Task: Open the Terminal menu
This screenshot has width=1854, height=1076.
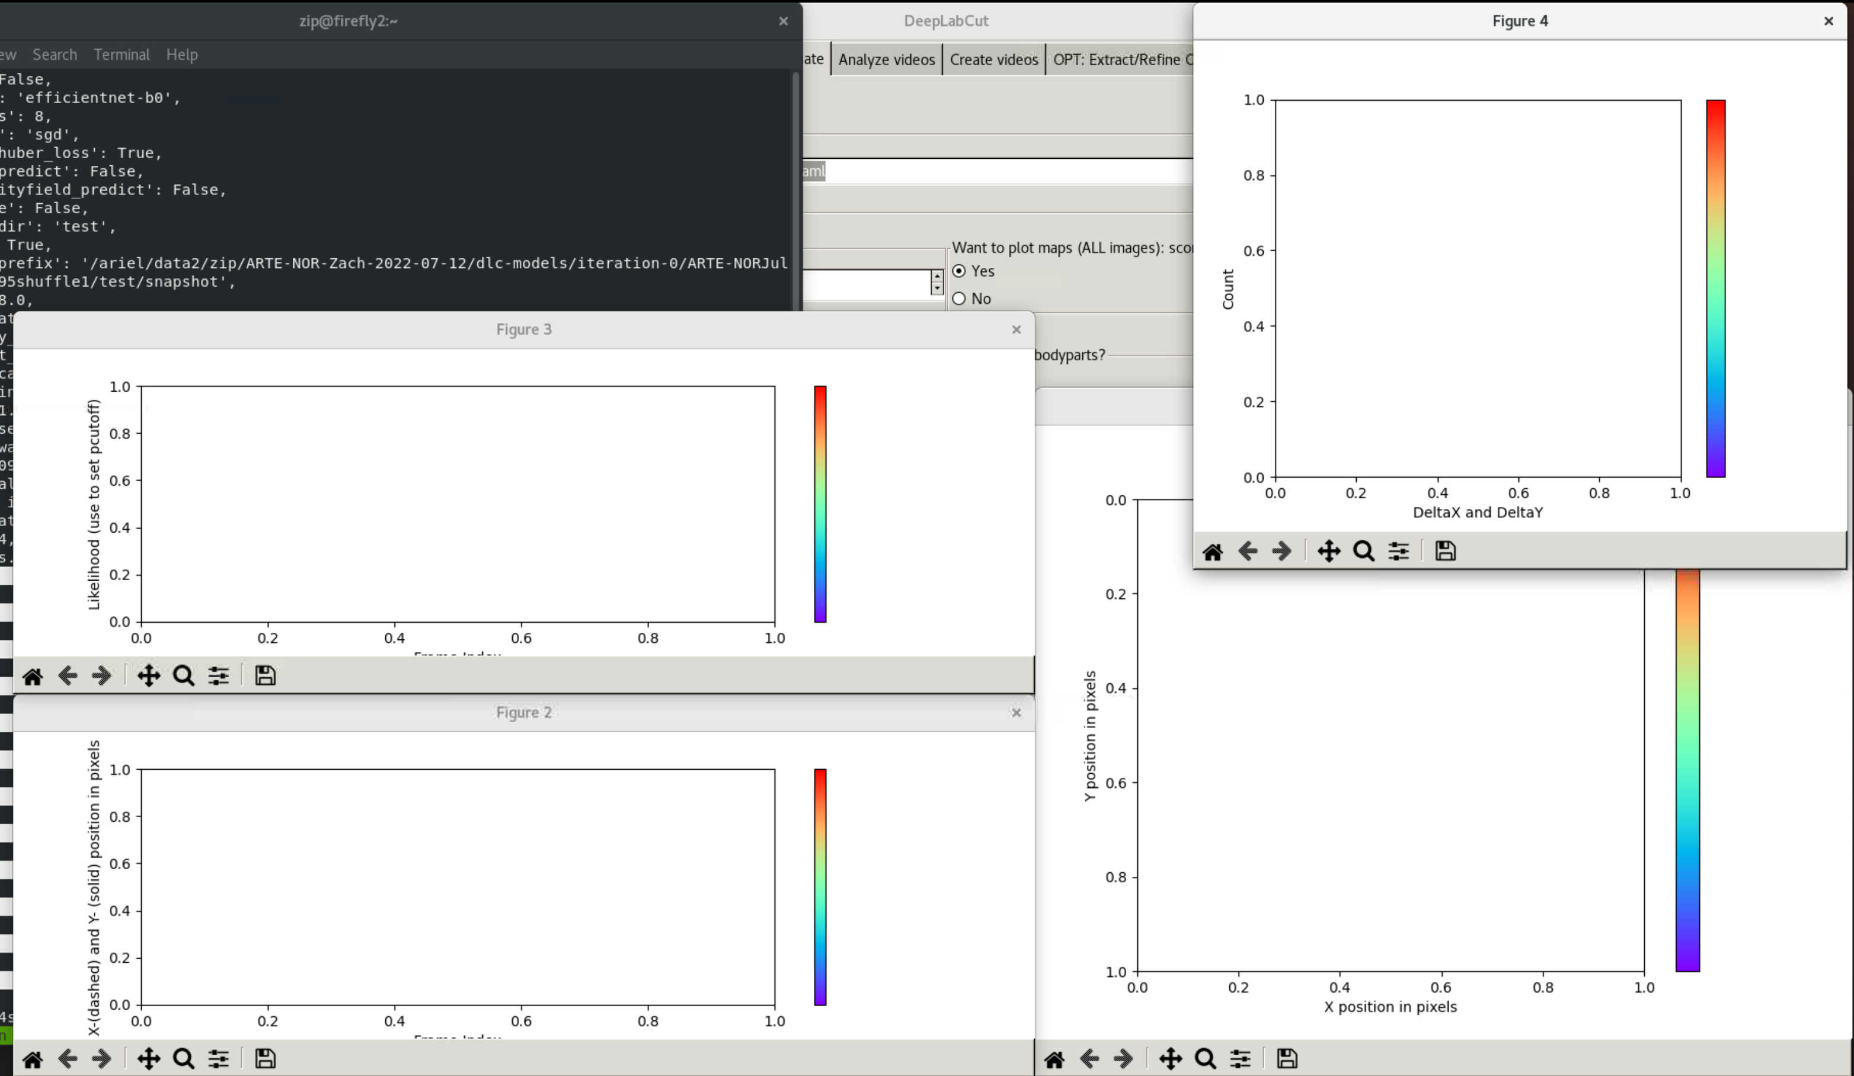Action: (122, 55)
